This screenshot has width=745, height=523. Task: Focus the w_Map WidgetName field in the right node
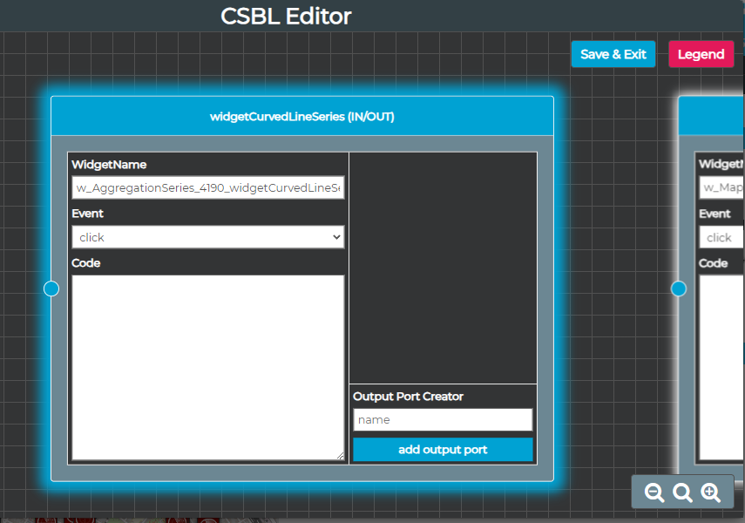721,188
